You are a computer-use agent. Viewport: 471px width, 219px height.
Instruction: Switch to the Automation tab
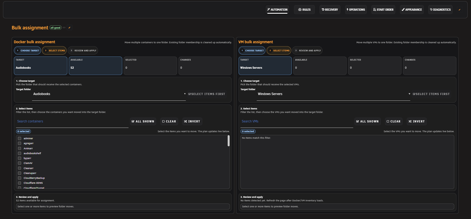click(277, 9)
